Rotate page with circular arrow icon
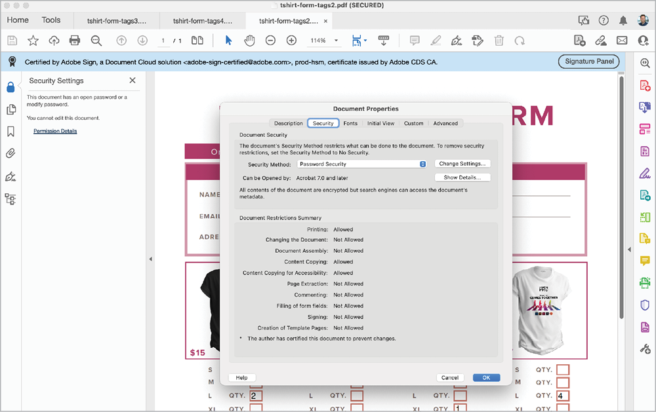 tap(520, 41)
